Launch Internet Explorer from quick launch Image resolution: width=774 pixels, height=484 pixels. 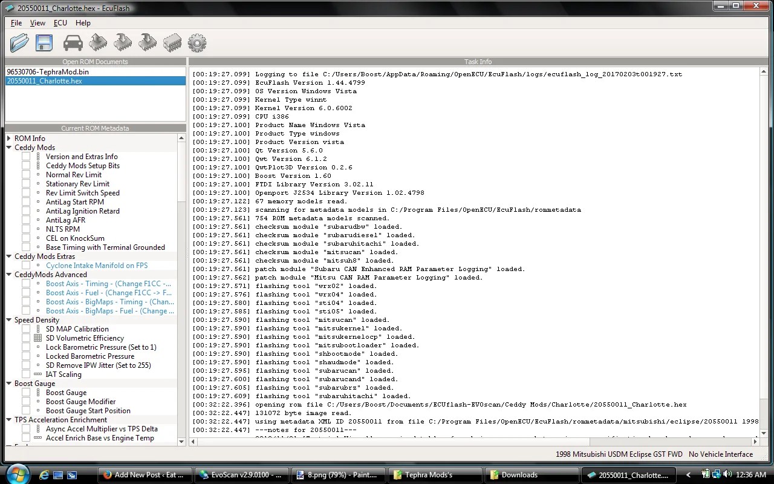[44, 475]
